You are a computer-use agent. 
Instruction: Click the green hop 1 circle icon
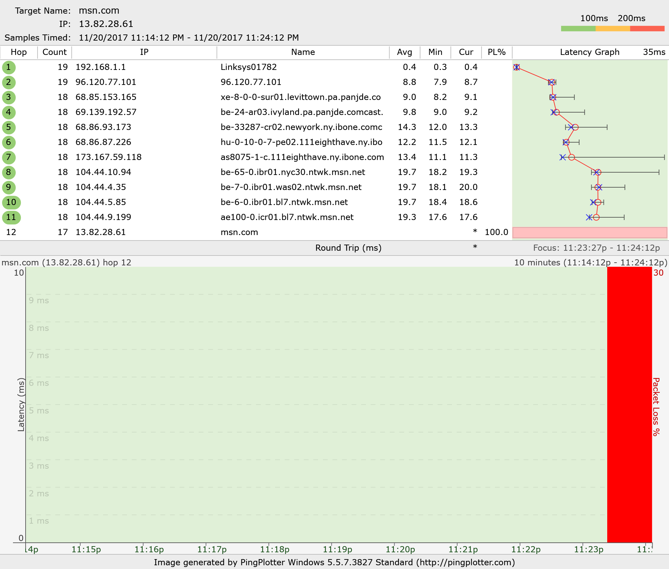pos(9,67)
